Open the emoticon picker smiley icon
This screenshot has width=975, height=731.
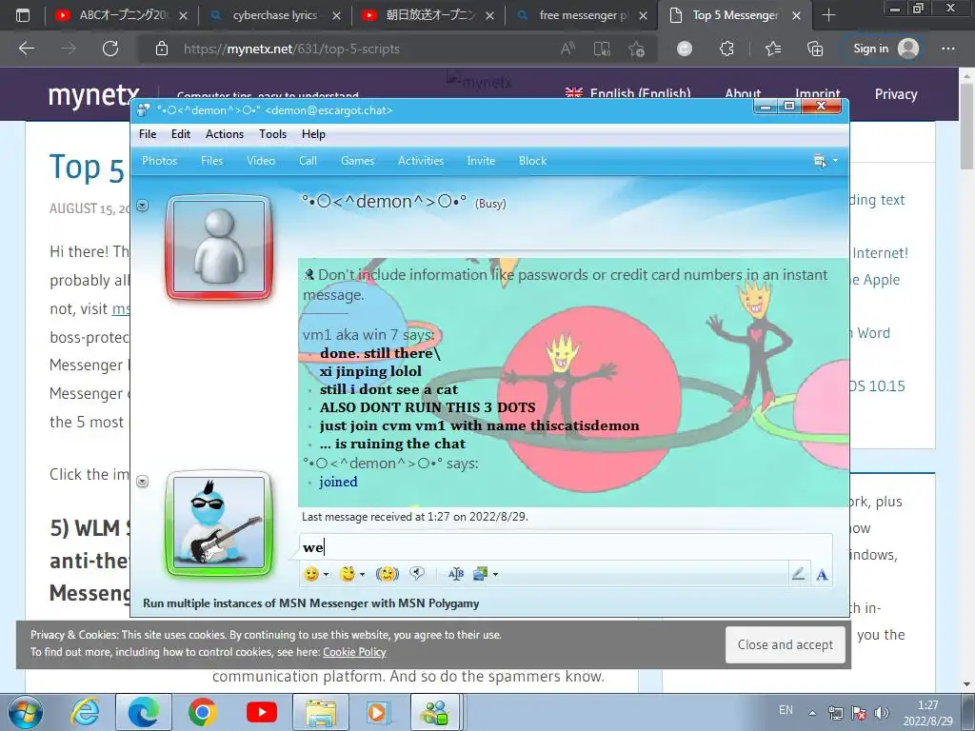(311, 574)
